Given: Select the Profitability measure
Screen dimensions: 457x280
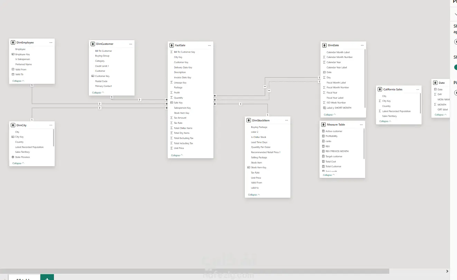Looking at the screenshot, I should [332, 136].
